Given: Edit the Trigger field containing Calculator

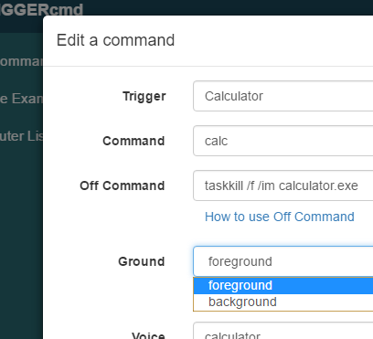Looking at the screenshot, I should click(x=283, y=96).
